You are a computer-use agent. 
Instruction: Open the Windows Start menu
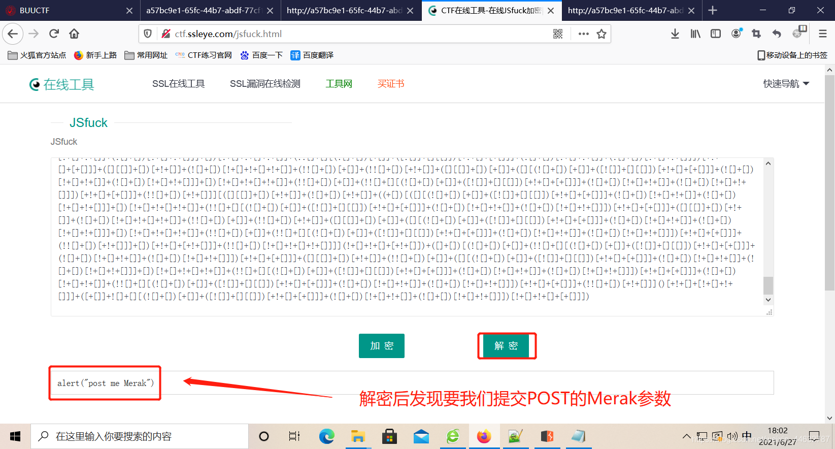(x=15, y=436)
